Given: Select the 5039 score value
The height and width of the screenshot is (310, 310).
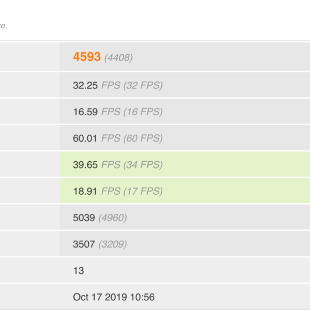Looking at the screenshot, I should (x=84, y=218).
